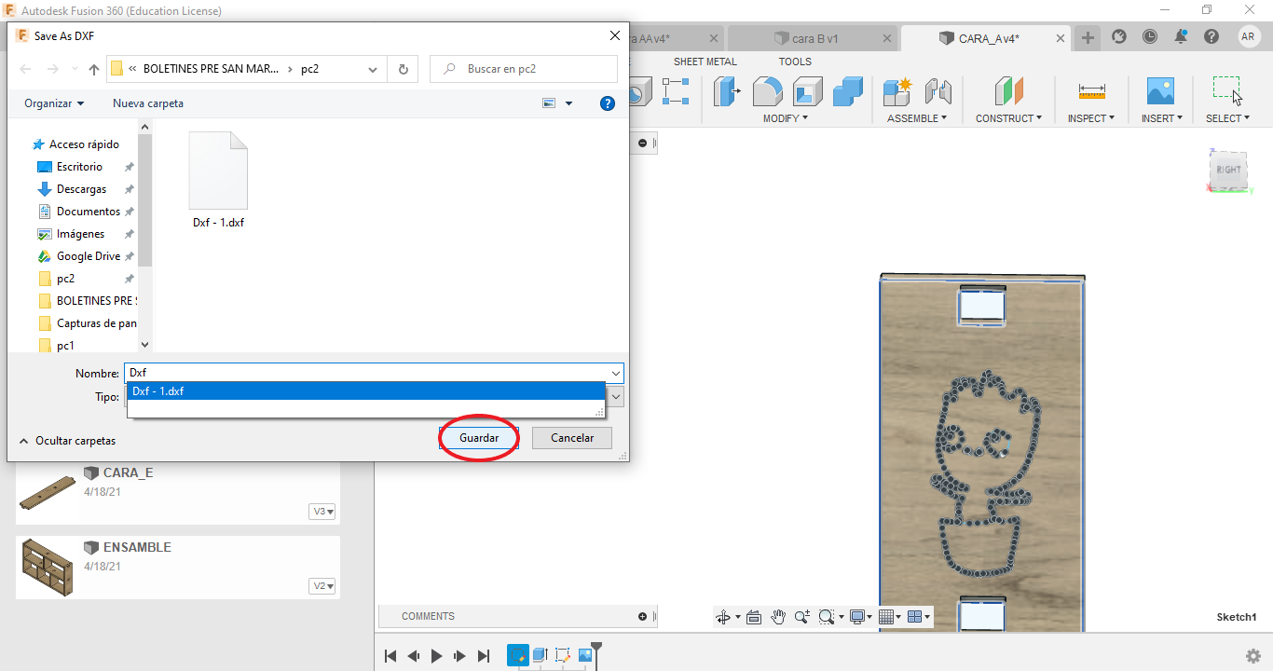Screen dimensions: 1273x671
Task: Expand the CONSTRUCT dropdown menu
Action: tap(1009, 118)
